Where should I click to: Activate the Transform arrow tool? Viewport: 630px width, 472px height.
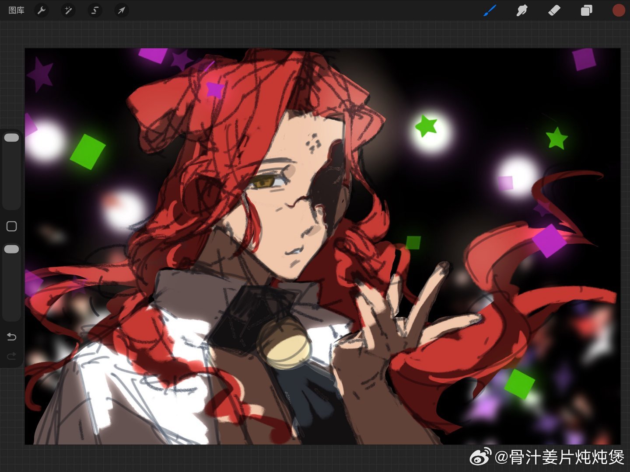click(122, 10)
